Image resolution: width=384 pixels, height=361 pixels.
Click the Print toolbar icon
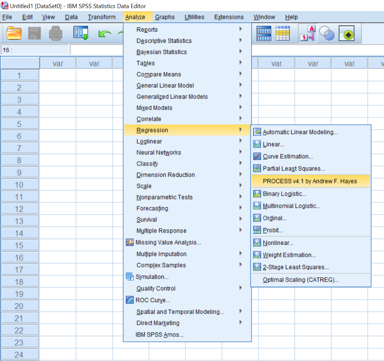(x=55, y=33)
